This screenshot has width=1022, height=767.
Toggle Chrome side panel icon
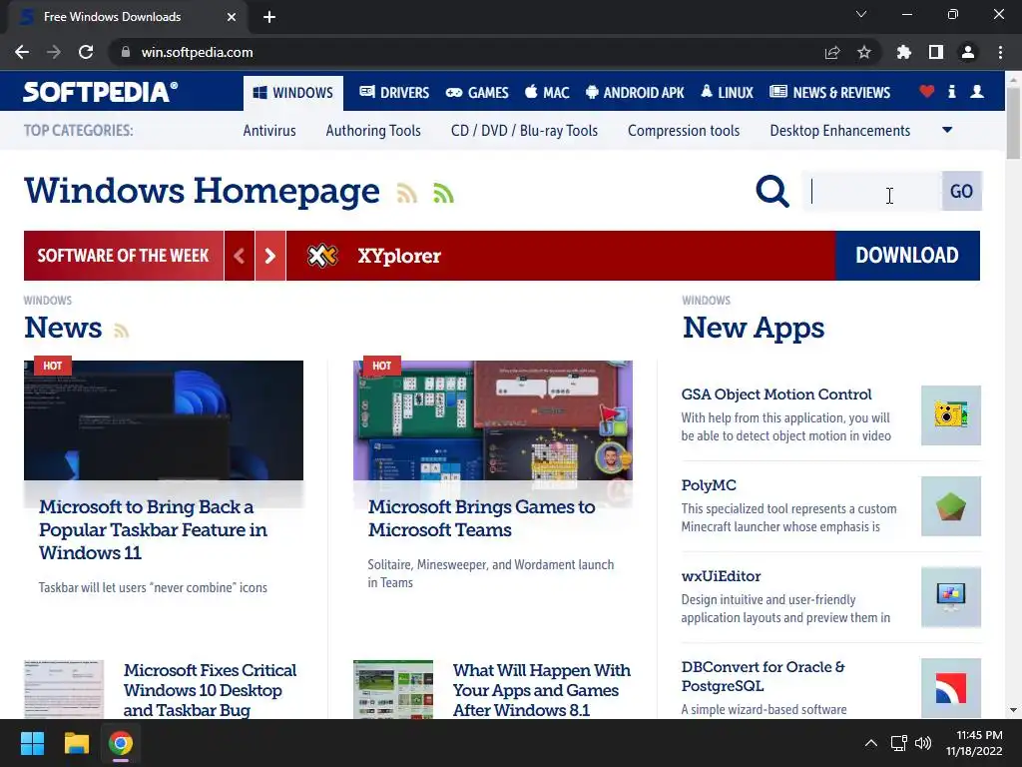click(936, 52)
